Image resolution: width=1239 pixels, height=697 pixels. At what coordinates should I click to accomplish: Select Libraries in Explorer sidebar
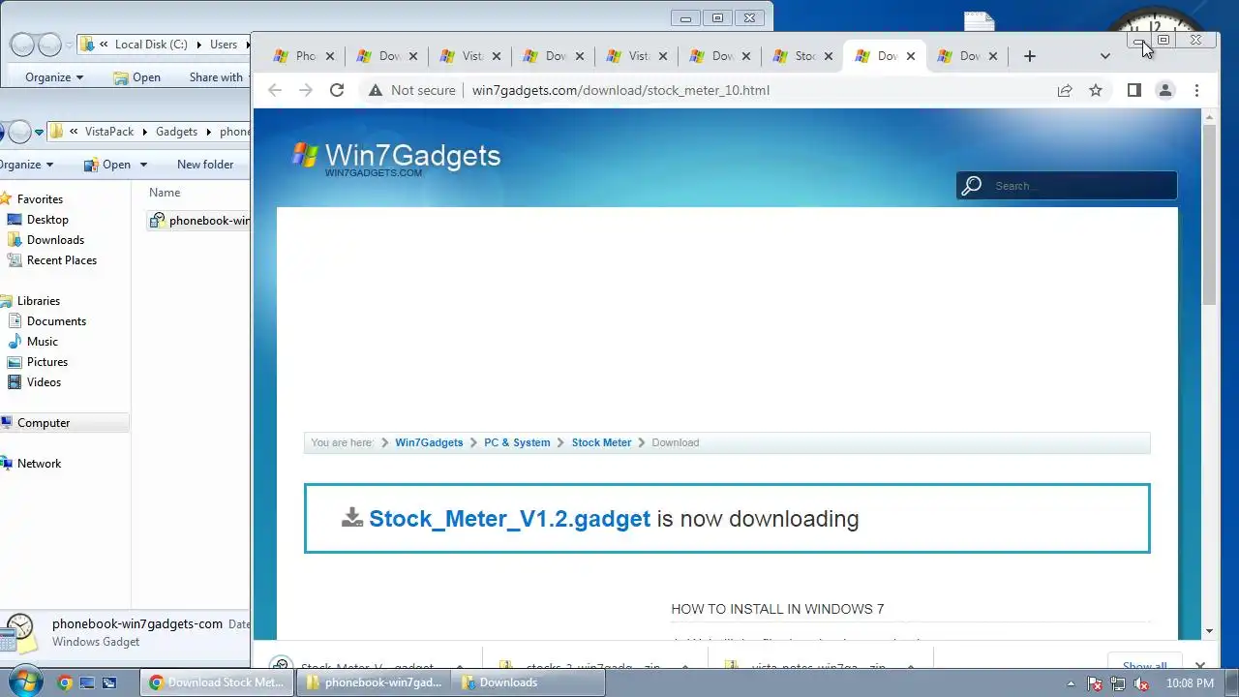[x=38, y=301]
